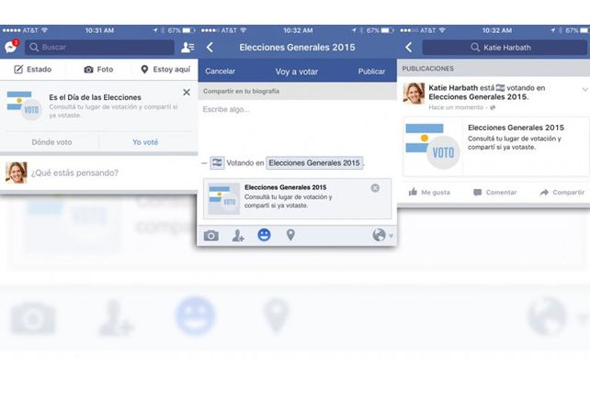Tap profile photo next to ¿Qué estás pensando?
Image resolution: width=590 pixels, height=411 pixels.
tap(17, 172)
